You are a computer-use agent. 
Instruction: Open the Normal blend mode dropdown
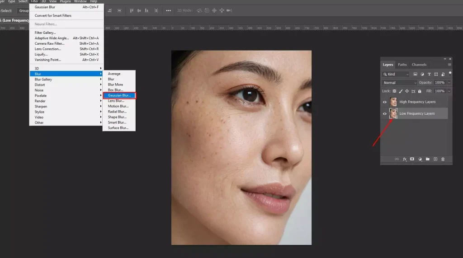coord(400,83)
